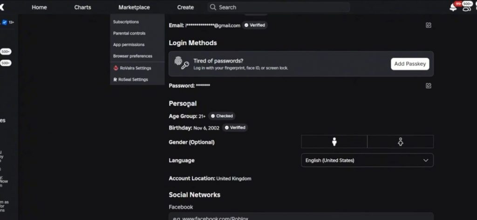Open the Create page
Screen dimensions: 477x220
point(185,7)
